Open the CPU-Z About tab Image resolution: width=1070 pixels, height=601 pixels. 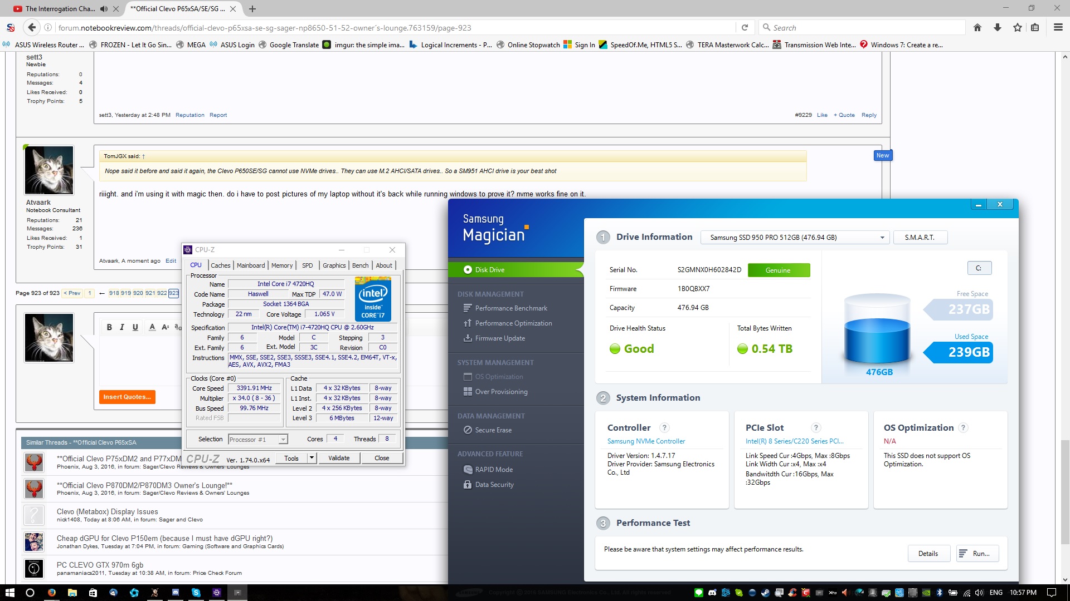click(384, 265)
